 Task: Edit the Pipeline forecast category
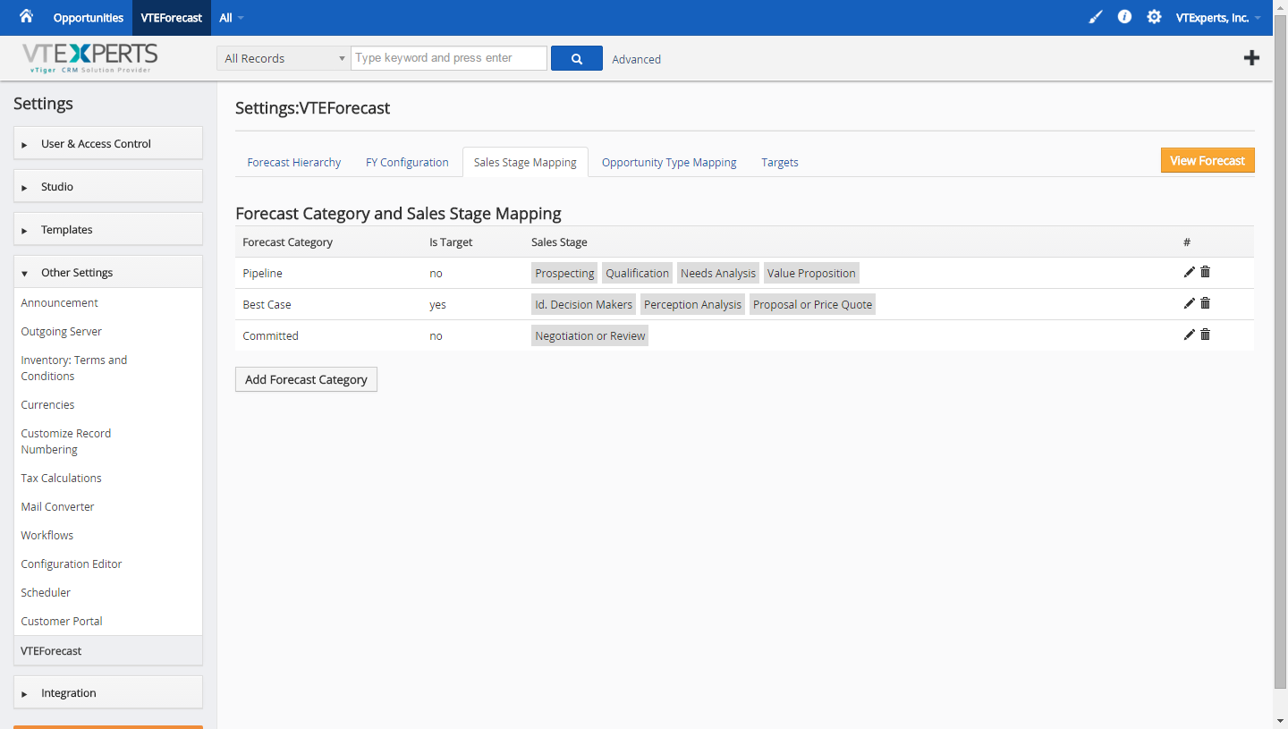tap(1189, 272)
